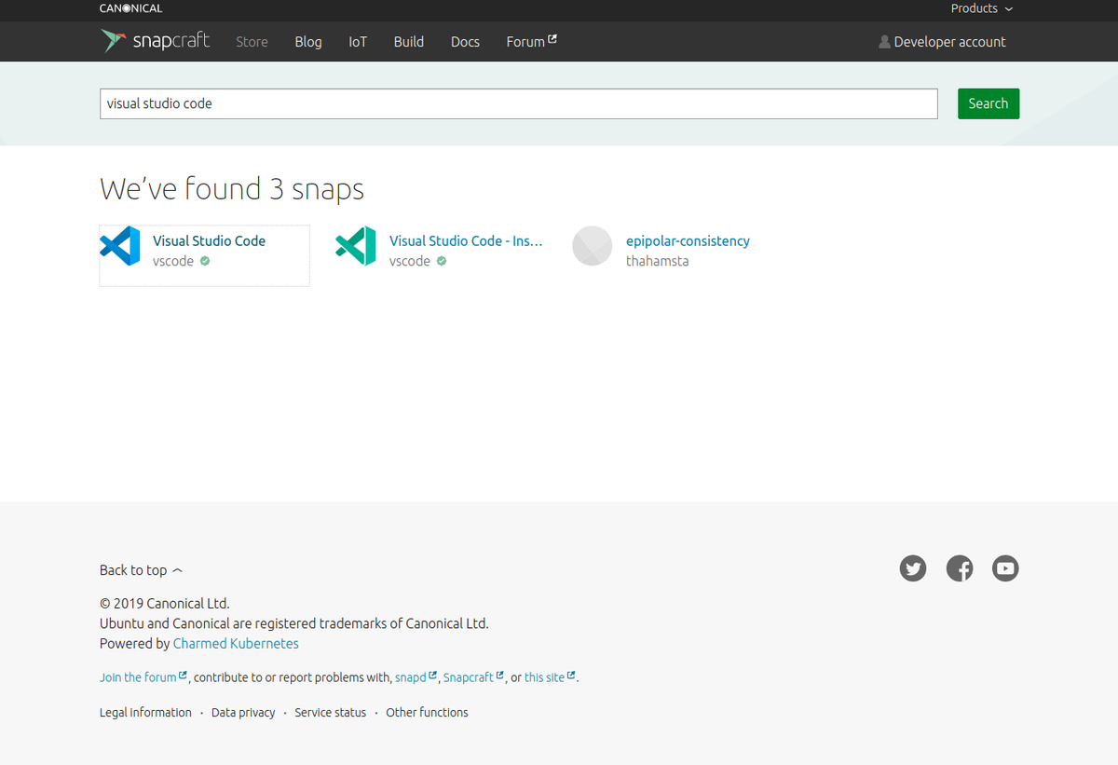Open the Docs menu item
The image size is (1118, 765).
pos(465,42)
